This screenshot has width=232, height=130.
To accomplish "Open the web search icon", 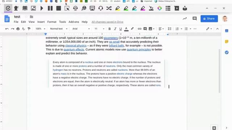I will [x=84, y=8].
